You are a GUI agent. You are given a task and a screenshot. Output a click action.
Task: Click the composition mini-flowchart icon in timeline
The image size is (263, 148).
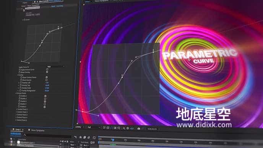pyautogui.click(x=75, y=137)
